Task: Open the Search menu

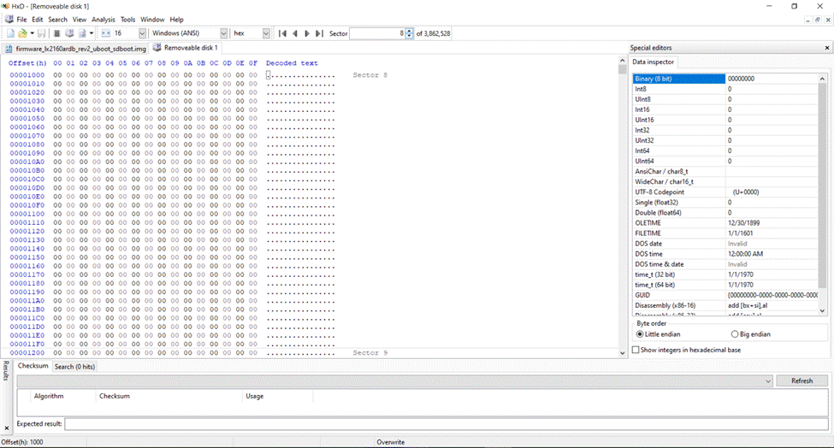Action: [57, 20]
